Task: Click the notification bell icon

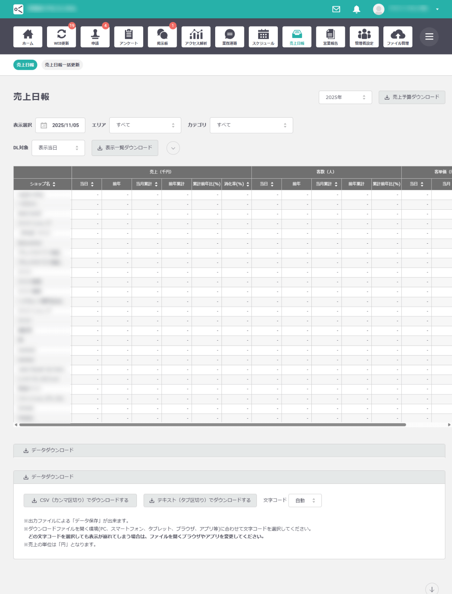Action: coord(357,9)
